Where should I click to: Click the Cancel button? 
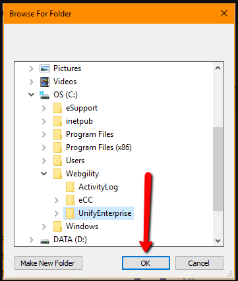point(199,263)
